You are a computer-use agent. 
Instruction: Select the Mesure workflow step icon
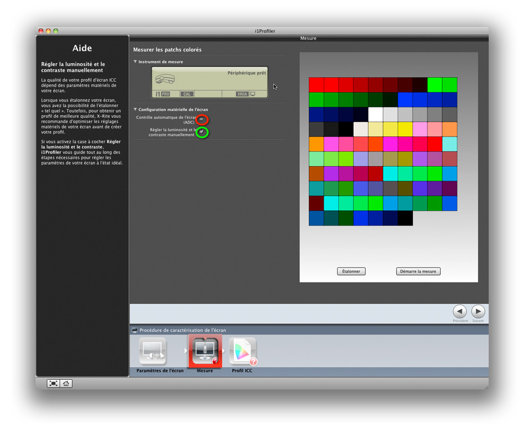click(x=205, y=351)
